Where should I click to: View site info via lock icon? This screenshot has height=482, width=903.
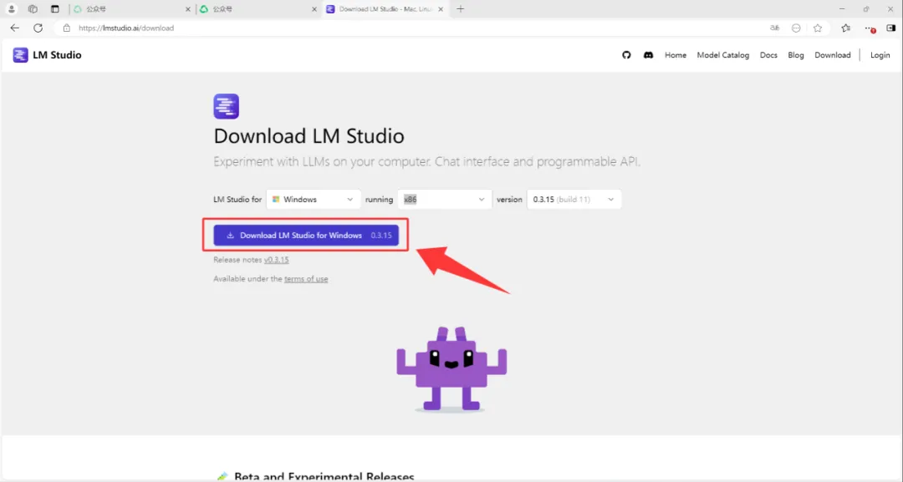(67, 28)
